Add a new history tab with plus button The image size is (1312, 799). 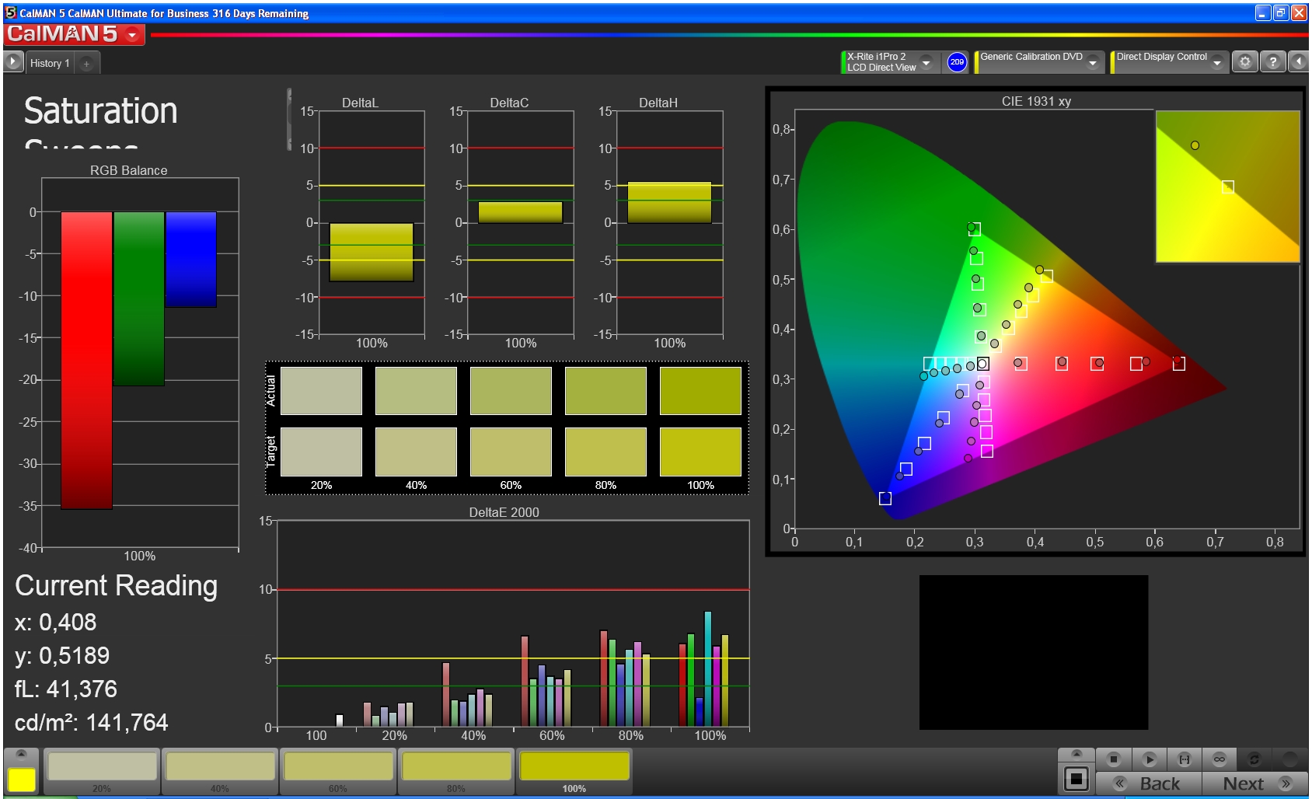(86, 64)
